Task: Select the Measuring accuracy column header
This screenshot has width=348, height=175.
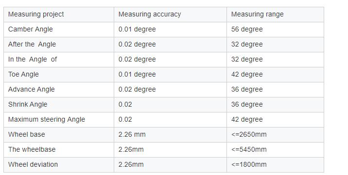Action: [170, 15]
